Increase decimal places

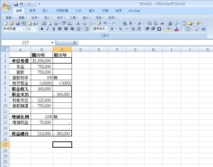[x=133, y=29]
